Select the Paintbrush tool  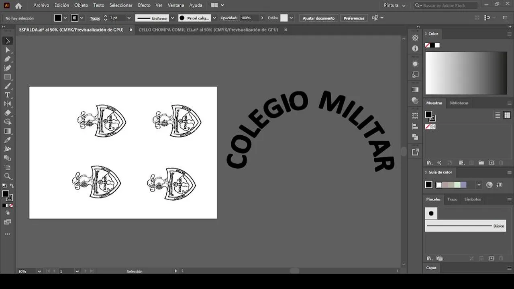click(7, 86)
